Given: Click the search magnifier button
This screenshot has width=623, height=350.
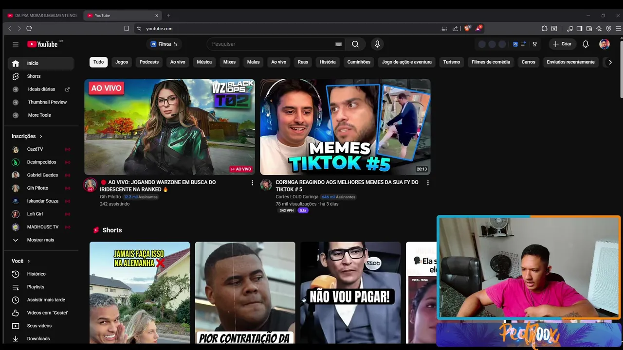Looking at the screenshot, I should pos(355,44).
